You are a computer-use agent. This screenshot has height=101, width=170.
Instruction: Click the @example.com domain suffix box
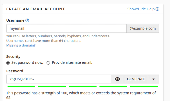(143, 28)
